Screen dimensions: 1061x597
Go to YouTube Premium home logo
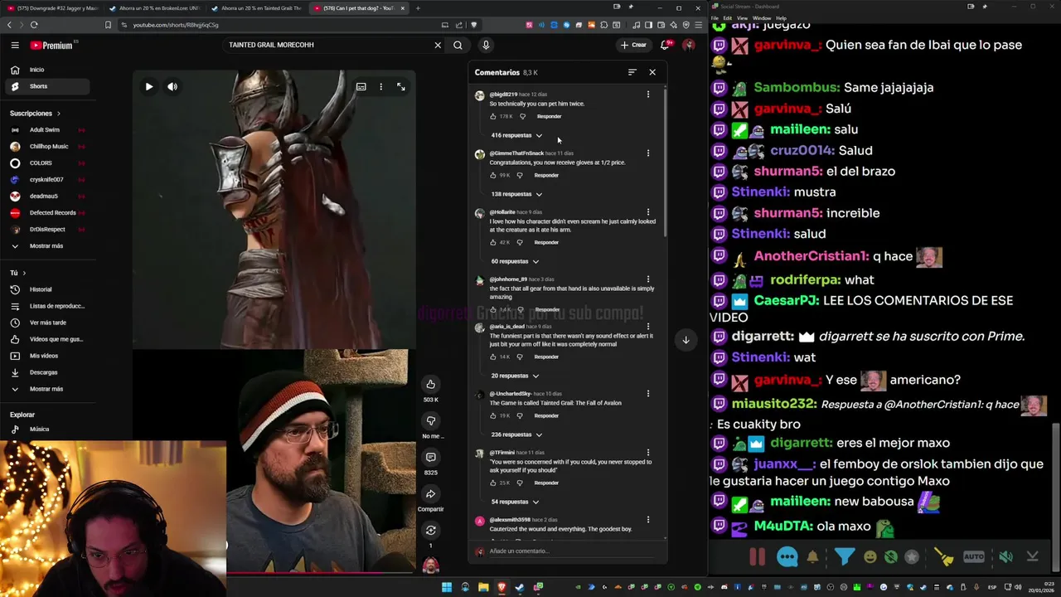click(52, 45)
